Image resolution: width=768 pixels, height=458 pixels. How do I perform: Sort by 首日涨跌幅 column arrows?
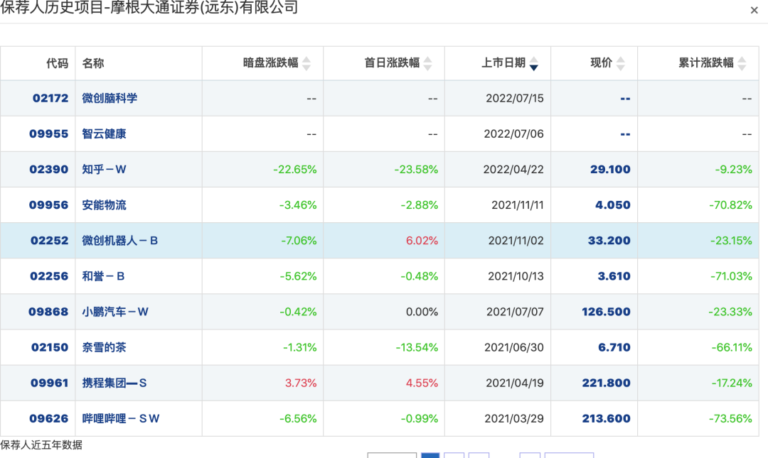[428, 64]
